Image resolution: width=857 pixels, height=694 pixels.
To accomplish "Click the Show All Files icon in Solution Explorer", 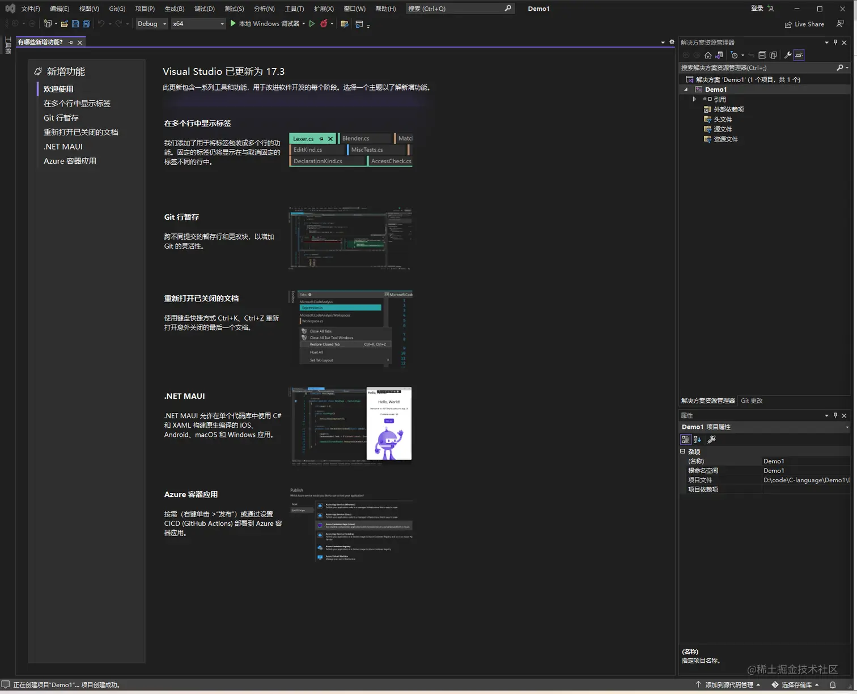I will [x=773, y=55].
